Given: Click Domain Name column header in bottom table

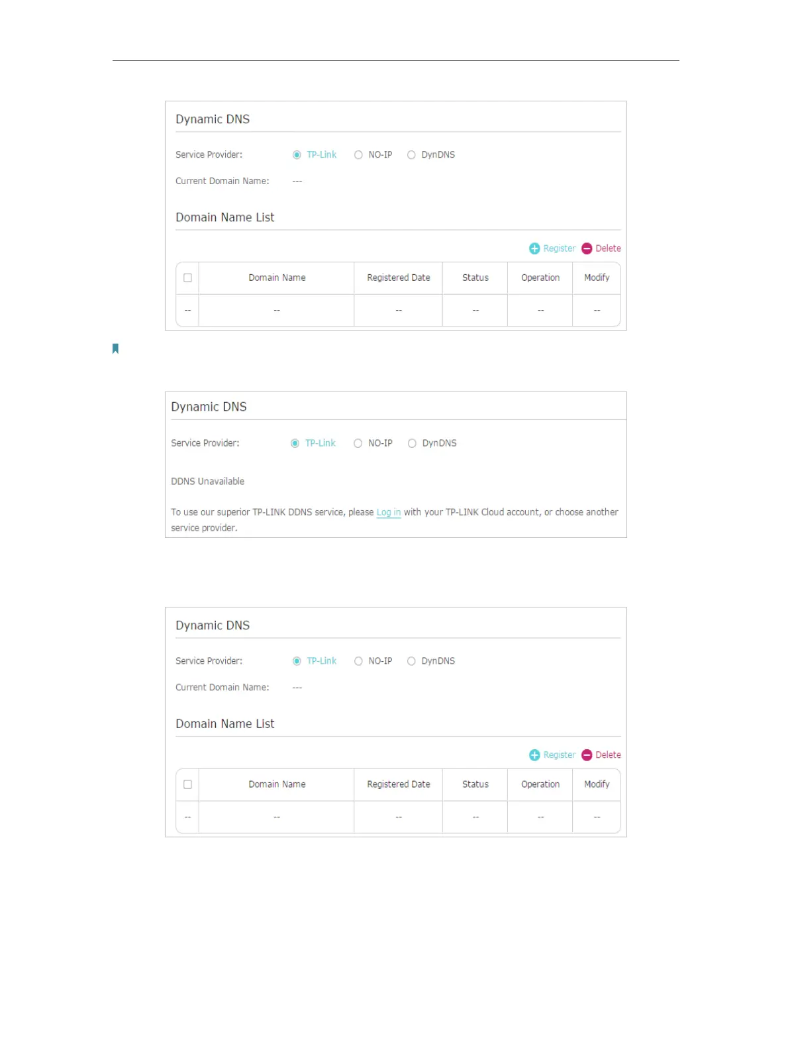Looking at the screenshot, I should coord(277,784).
